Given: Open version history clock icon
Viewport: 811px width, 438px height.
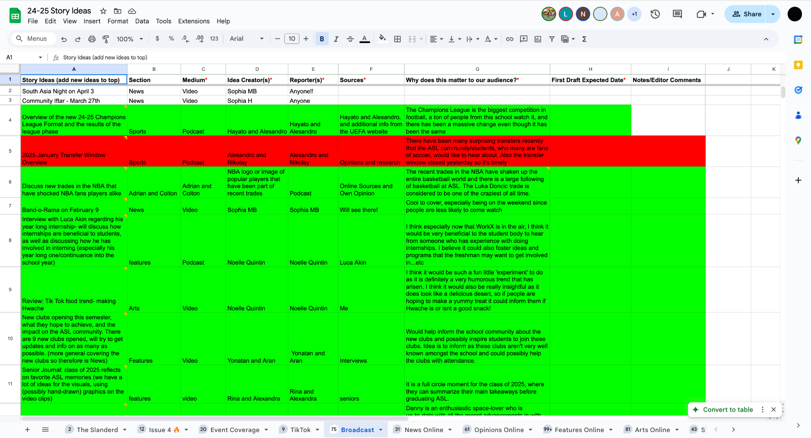Looking at the screenshot, I should pos(655,14).
